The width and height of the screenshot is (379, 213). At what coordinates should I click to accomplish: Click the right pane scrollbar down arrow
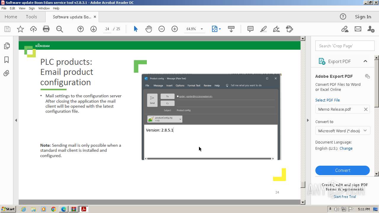click(377, 174)
